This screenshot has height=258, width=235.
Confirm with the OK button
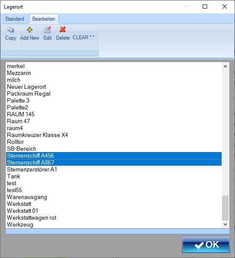click(206, 245)
